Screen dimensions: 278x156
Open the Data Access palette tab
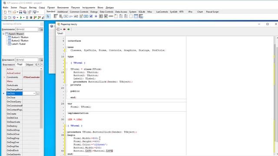click(121, 12)
